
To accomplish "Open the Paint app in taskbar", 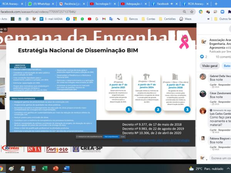I will [x=11, y=168].
